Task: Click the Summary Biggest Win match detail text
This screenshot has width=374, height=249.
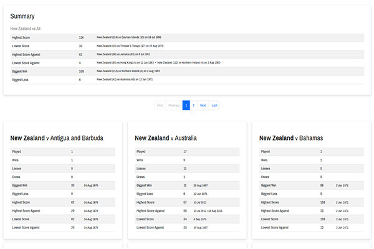Action: (128, 71)
